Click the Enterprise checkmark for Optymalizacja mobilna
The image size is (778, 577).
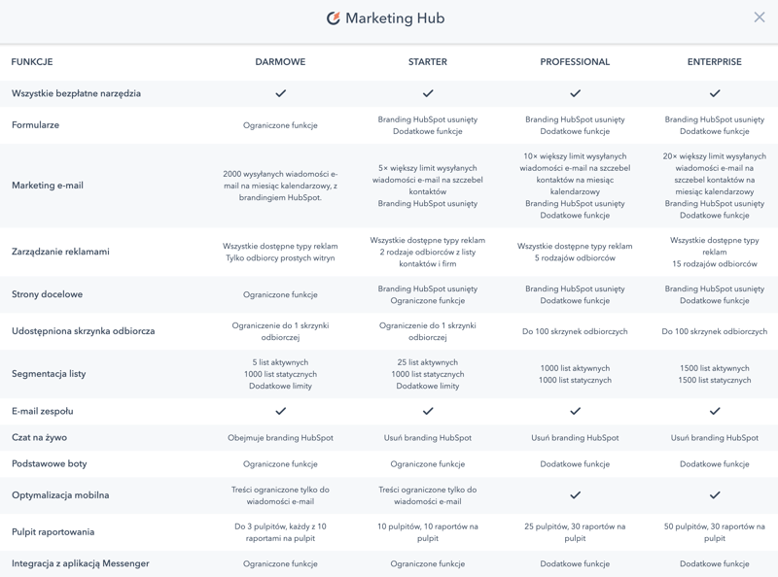pos(715,495)
